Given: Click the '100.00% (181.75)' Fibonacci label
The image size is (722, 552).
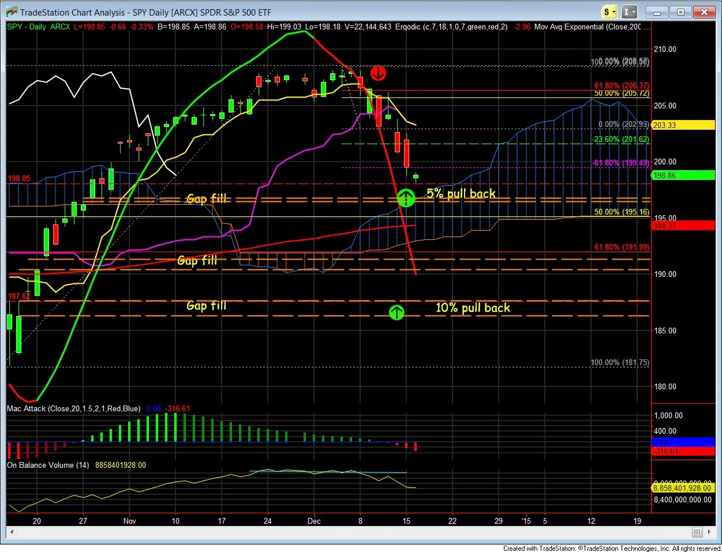Looking at the screenshot, I should (x=620, y=363).
